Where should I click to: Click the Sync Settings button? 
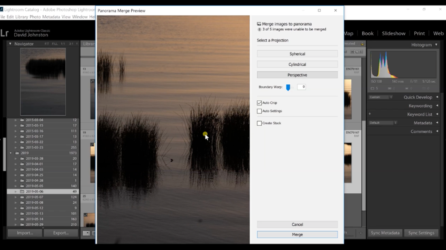coord(421,233)
